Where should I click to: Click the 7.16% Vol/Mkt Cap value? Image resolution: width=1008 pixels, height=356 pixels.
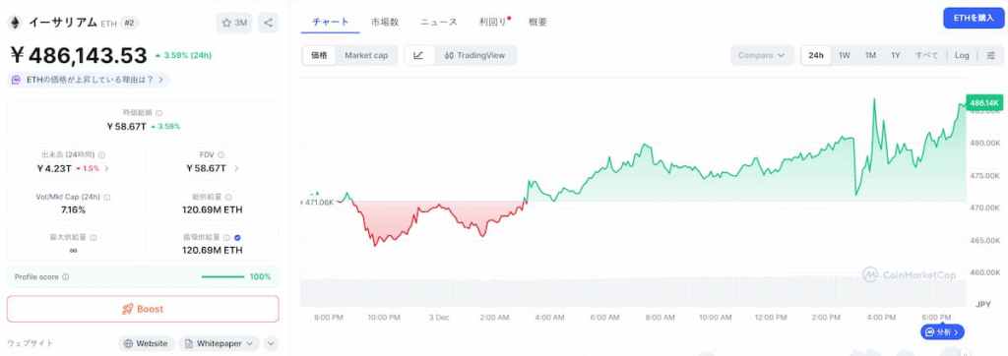pyautogui.click(x=73, y=210)
